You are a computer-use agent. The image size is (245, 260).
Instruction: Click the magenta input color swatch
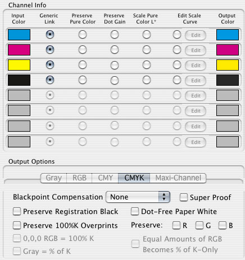coord(19,50)
